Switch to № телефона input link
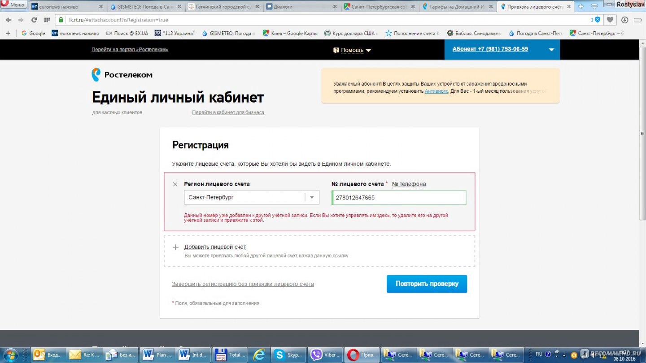Screen dimensions: 646x363 [409, 184]
